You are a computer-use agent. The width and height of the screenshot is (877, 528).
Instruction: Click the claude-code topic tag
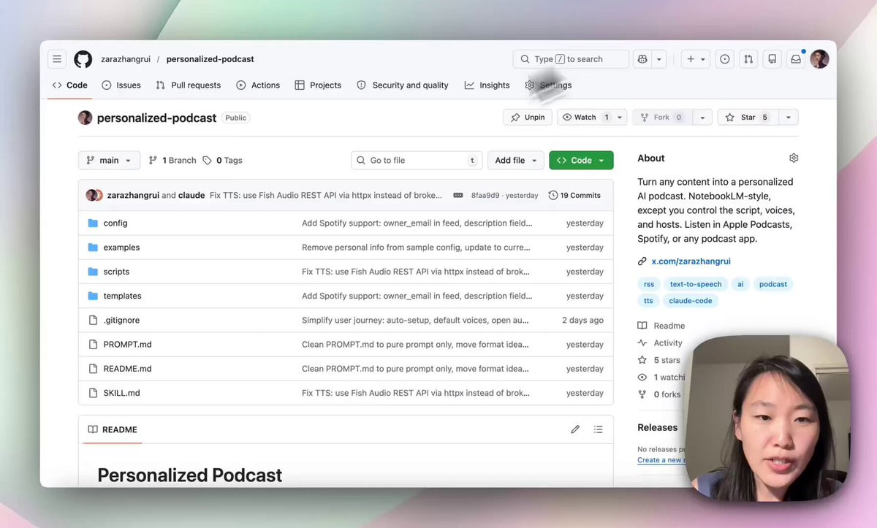point(691,301)
